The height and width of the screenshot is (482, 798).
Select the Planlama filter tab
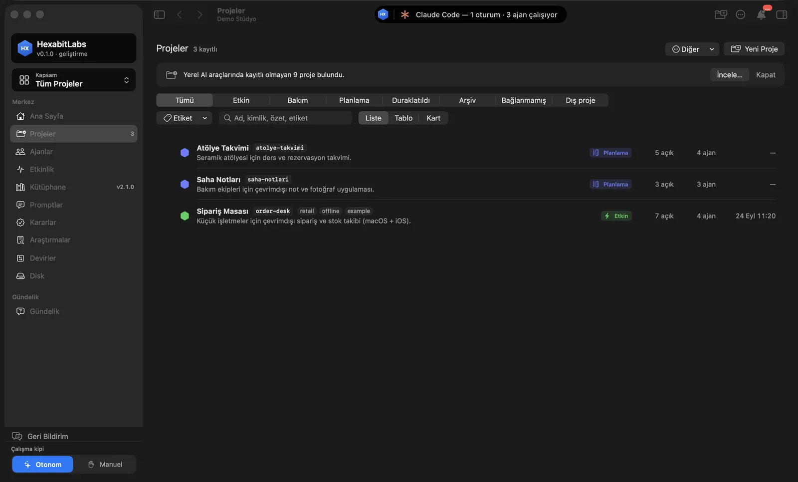354,100
